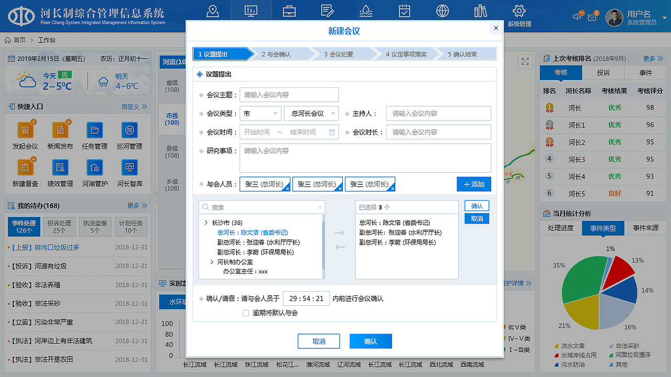Select the 河湖管护 icon
671x377 pixels.
(94, 168)
